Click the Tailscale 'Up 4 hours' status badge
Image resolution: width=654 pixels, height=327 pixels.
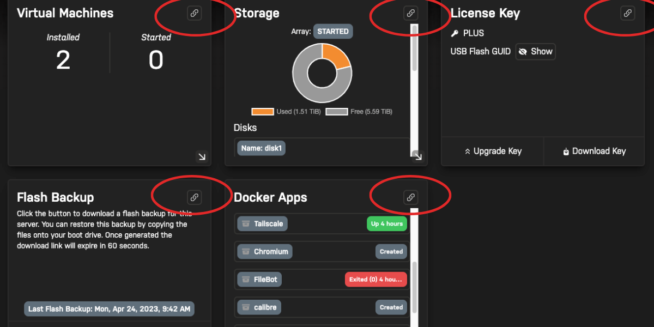click(x=387, y=223)
